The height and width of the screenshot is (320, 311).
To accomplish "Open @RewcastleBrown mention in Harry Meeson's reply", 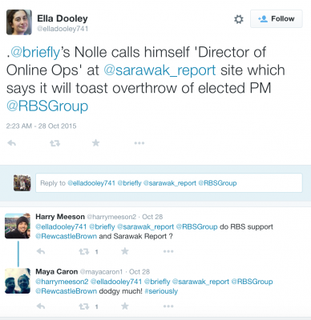I will tap(67, 236).
